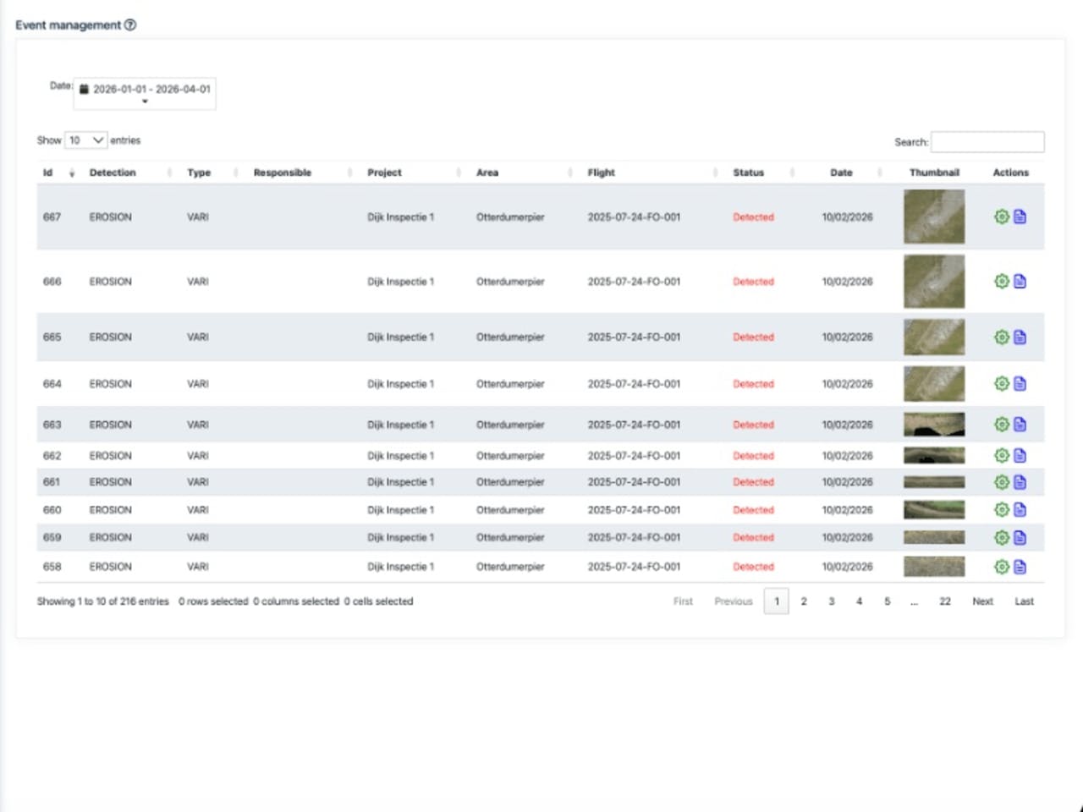This screenshot has height=812, width=1083.
Task: Sort by the Type column header
Action: [212, 173]
